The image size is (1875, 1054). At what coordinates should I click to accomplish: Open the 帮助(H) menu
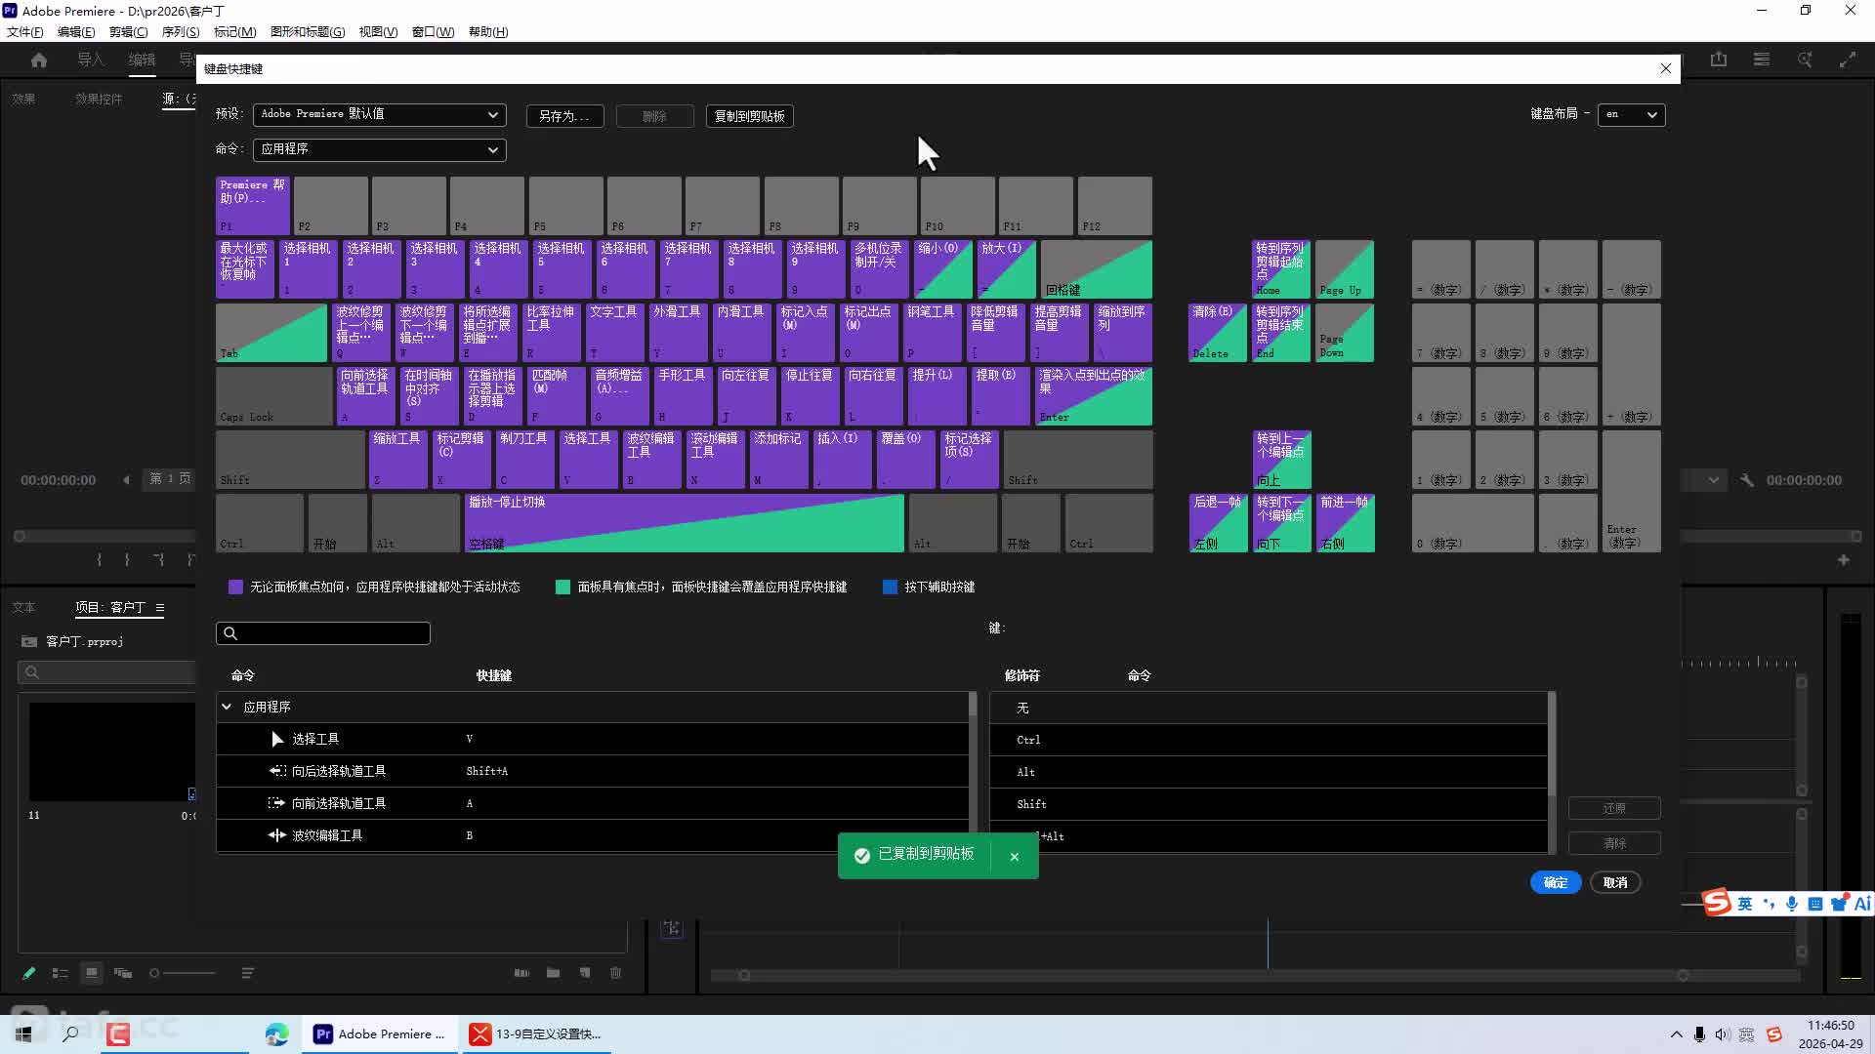click(488, 32)
